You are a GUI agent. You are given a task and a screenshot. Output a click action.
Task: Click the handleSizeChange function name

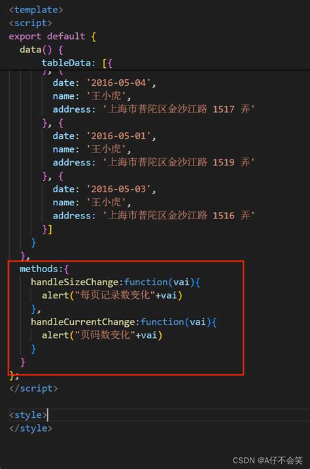(75, 282)
